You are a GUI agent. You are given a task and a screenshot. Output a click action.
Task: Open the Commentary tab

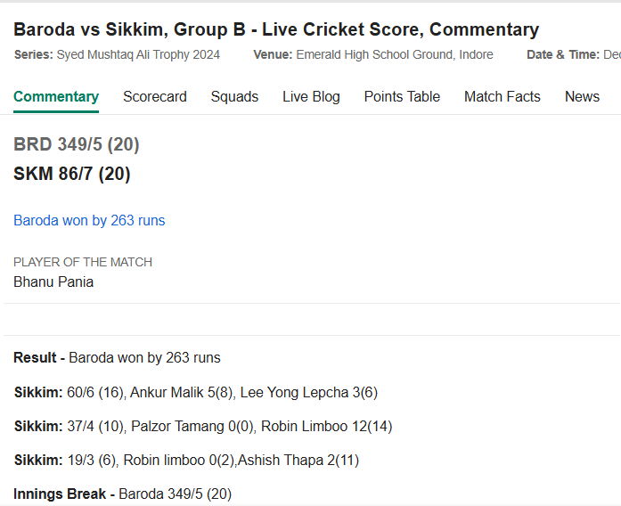56,96
